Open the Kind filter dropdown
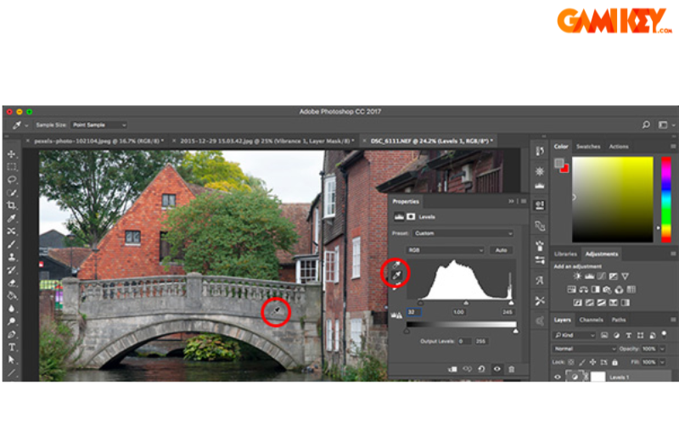The width and height of the screenshot is (679, 424). [x=575, y=335]
